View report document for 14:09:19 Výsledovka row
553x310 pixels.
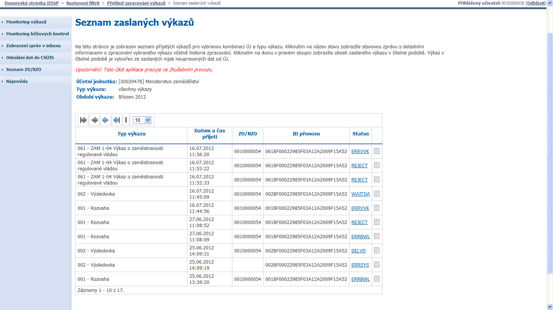coord(377,265)
